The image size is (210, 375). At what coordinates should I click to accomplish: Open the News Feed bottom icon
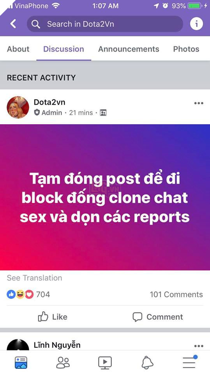[x=21, y=362]
